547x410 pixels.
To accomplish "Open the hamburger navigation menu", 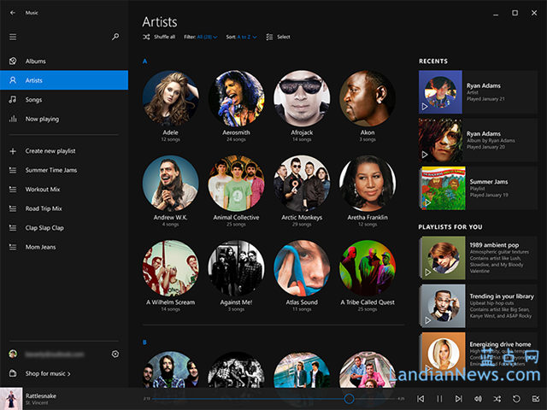I will pyautogui.click(x=13, y=37).
